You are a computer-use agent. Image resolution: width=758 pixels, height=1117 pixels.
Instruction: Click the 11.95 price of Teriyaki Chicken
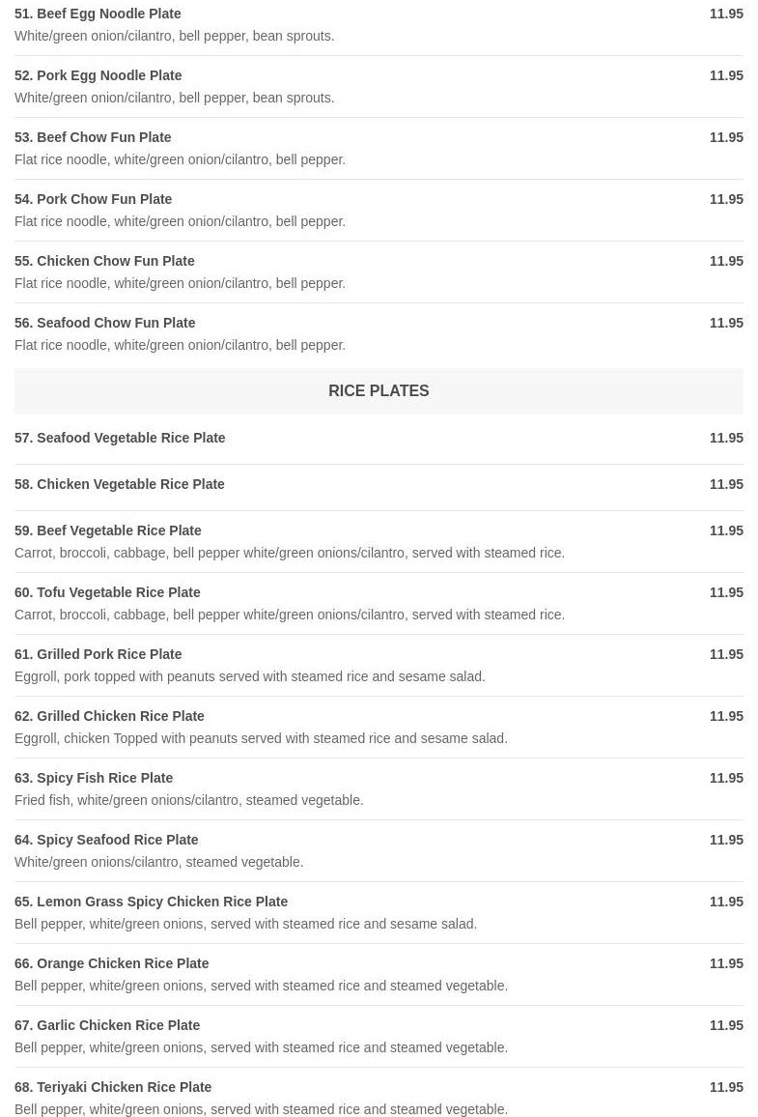(x=726, y=1087)
